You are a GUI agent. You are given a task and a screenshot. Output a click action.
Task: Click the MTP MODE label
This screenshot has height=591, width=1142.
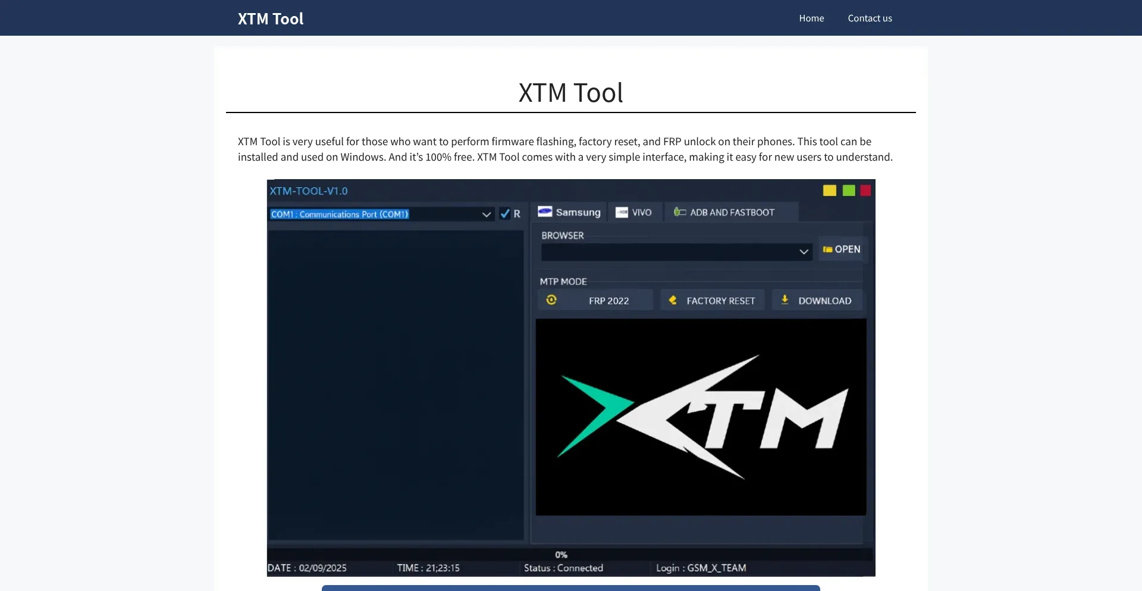[563, 282]
